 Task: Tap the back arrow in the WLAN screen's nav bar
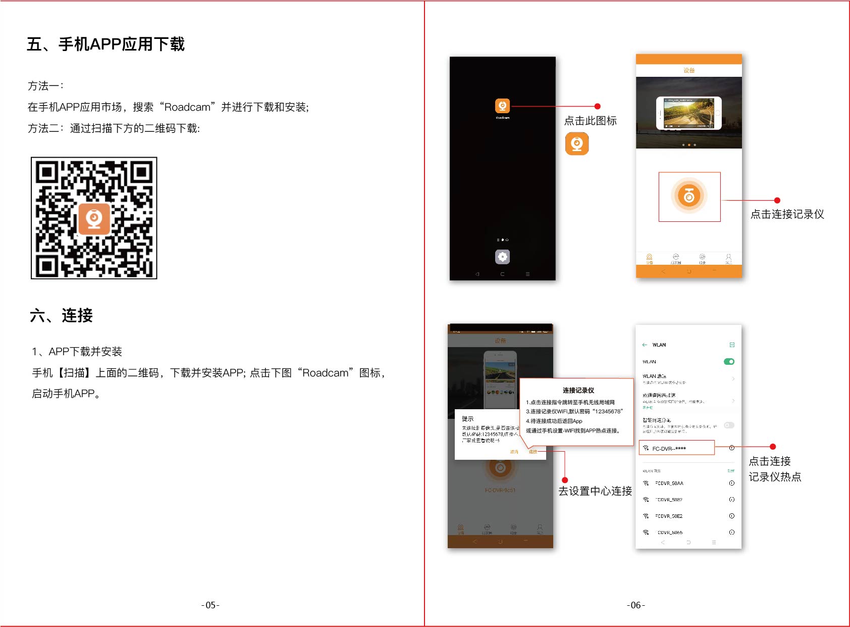(x=663, y=542)
